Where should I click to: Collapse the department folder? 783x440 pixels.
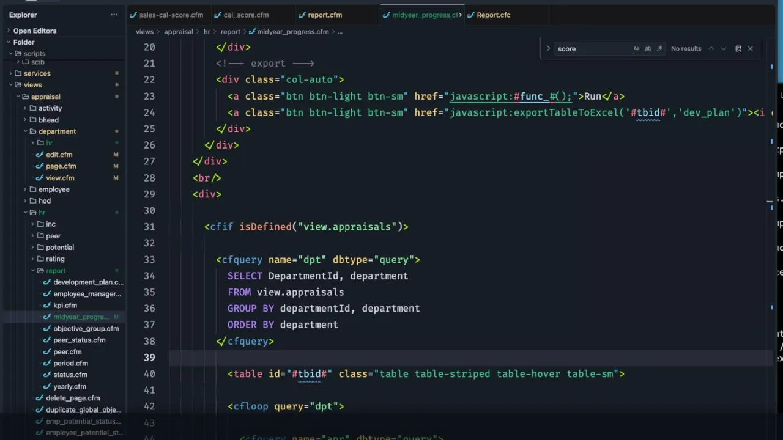(x=57, y=131)
